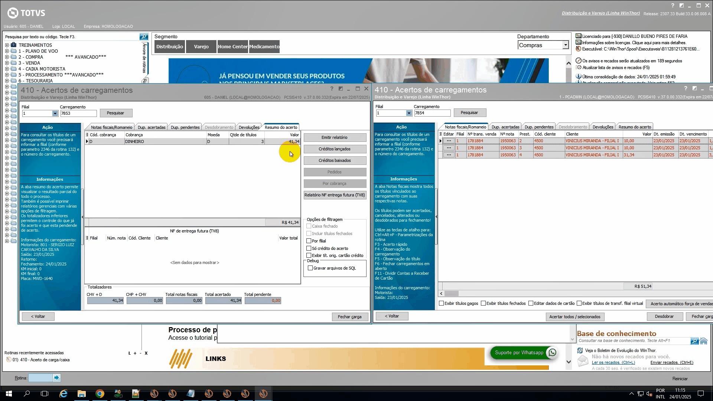
Task: Switch to Dup. acertadas tab in left window
Action: click(152, 127)
